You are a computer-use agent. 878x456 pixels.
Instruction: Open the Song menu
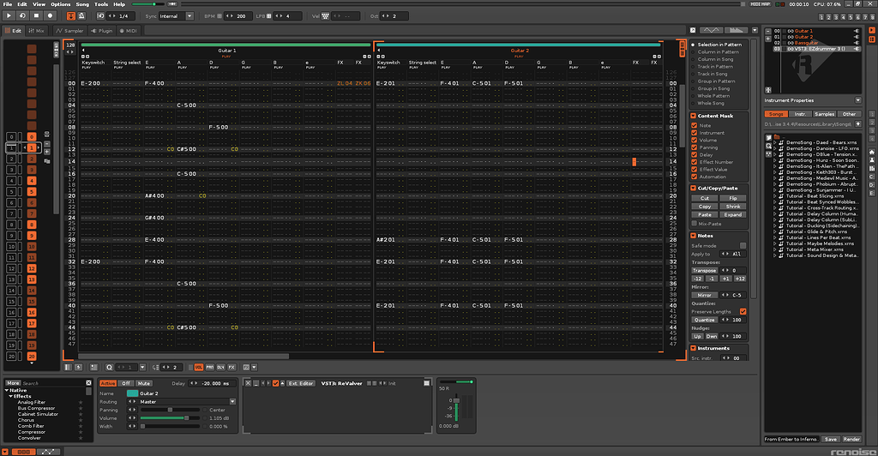(x=82, y=4)
